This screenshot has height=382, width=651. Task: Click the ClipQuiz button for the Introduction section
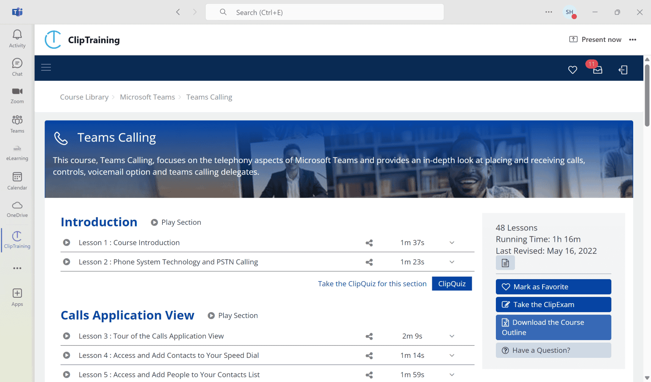[x=452, y=283]
